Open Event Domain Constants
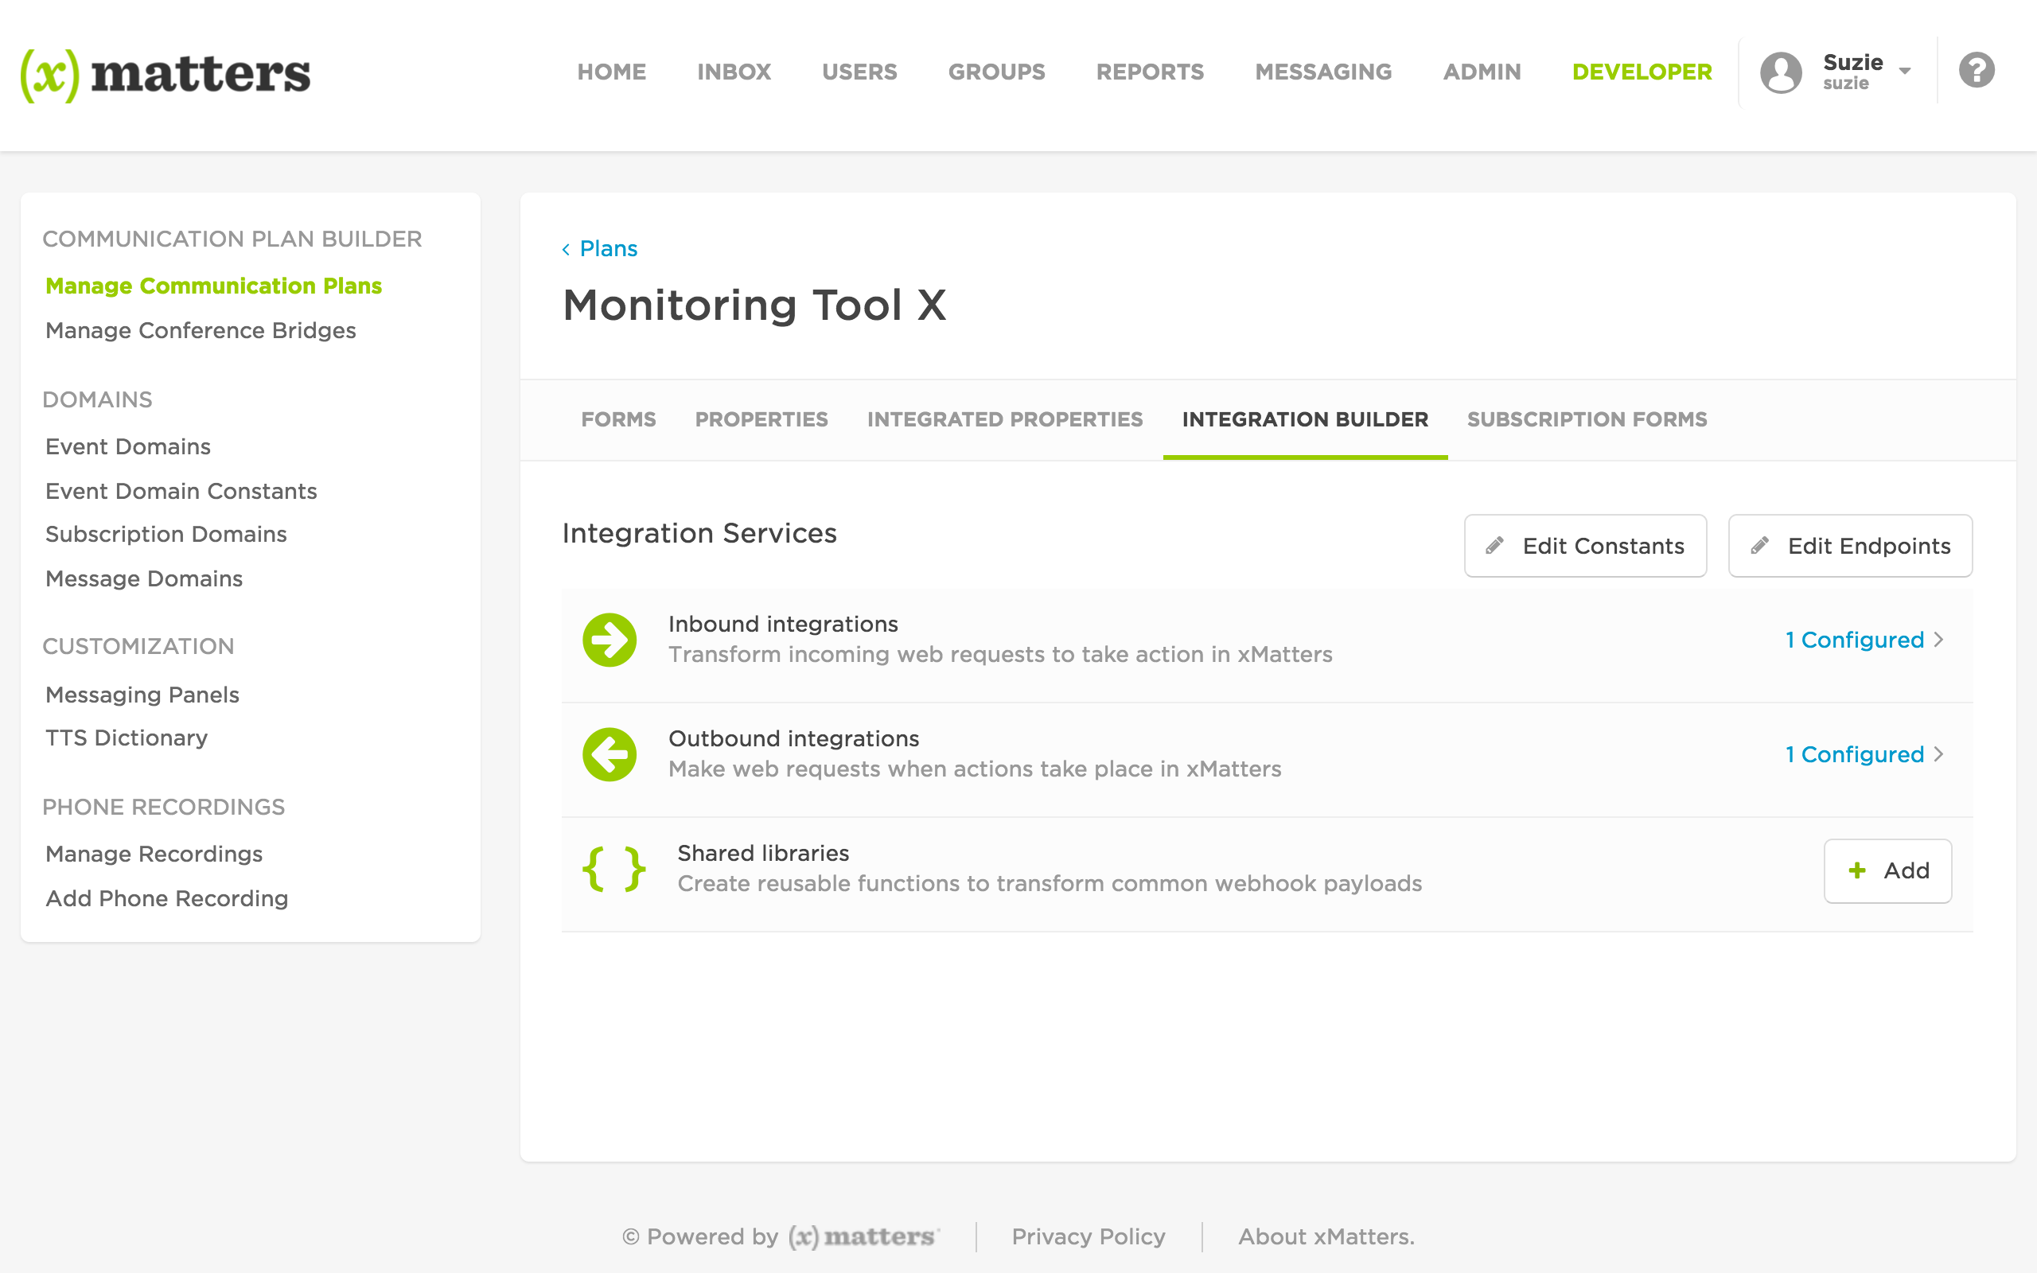The image size is (2037, 1273). click(x=181, y=492)
